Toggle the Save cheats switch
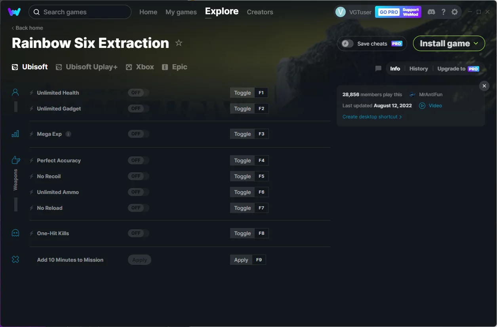The image size is (497, 327). [x=348, y=44]
